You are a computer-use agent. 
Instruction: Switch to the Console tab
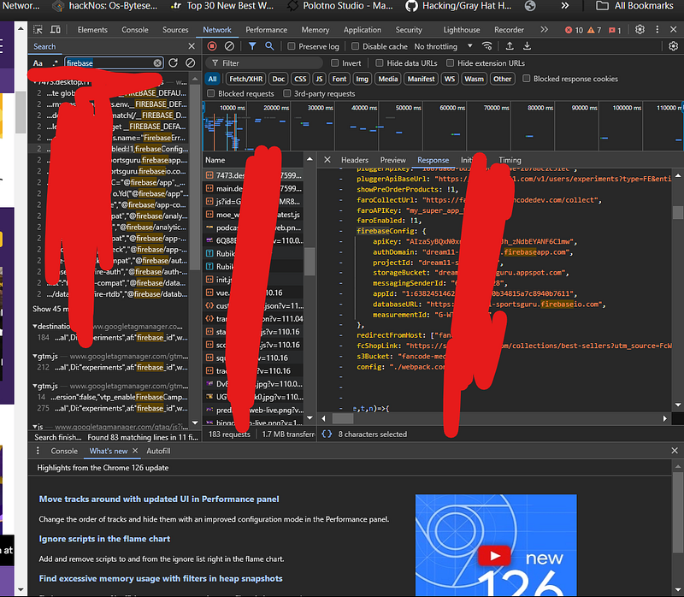click(135, 30)
